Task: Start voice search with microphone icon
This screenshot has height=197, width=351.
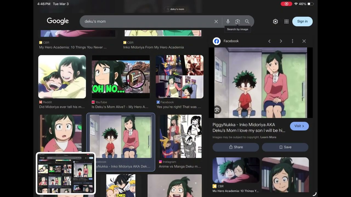Action: click(228, 21)
